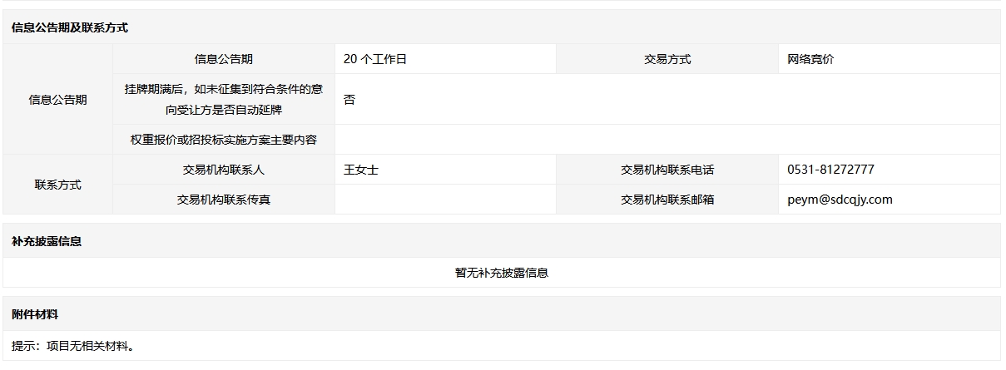Screen dimensions: 1006x370
Task: Click the 交易机构联系邮箱 label cell
Action: point(667,200)
